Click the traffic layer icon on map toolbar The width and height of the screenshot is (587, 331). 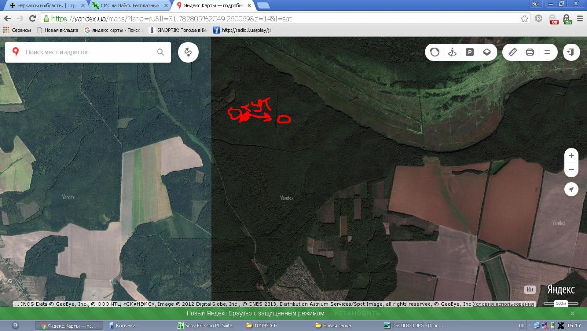435,52
